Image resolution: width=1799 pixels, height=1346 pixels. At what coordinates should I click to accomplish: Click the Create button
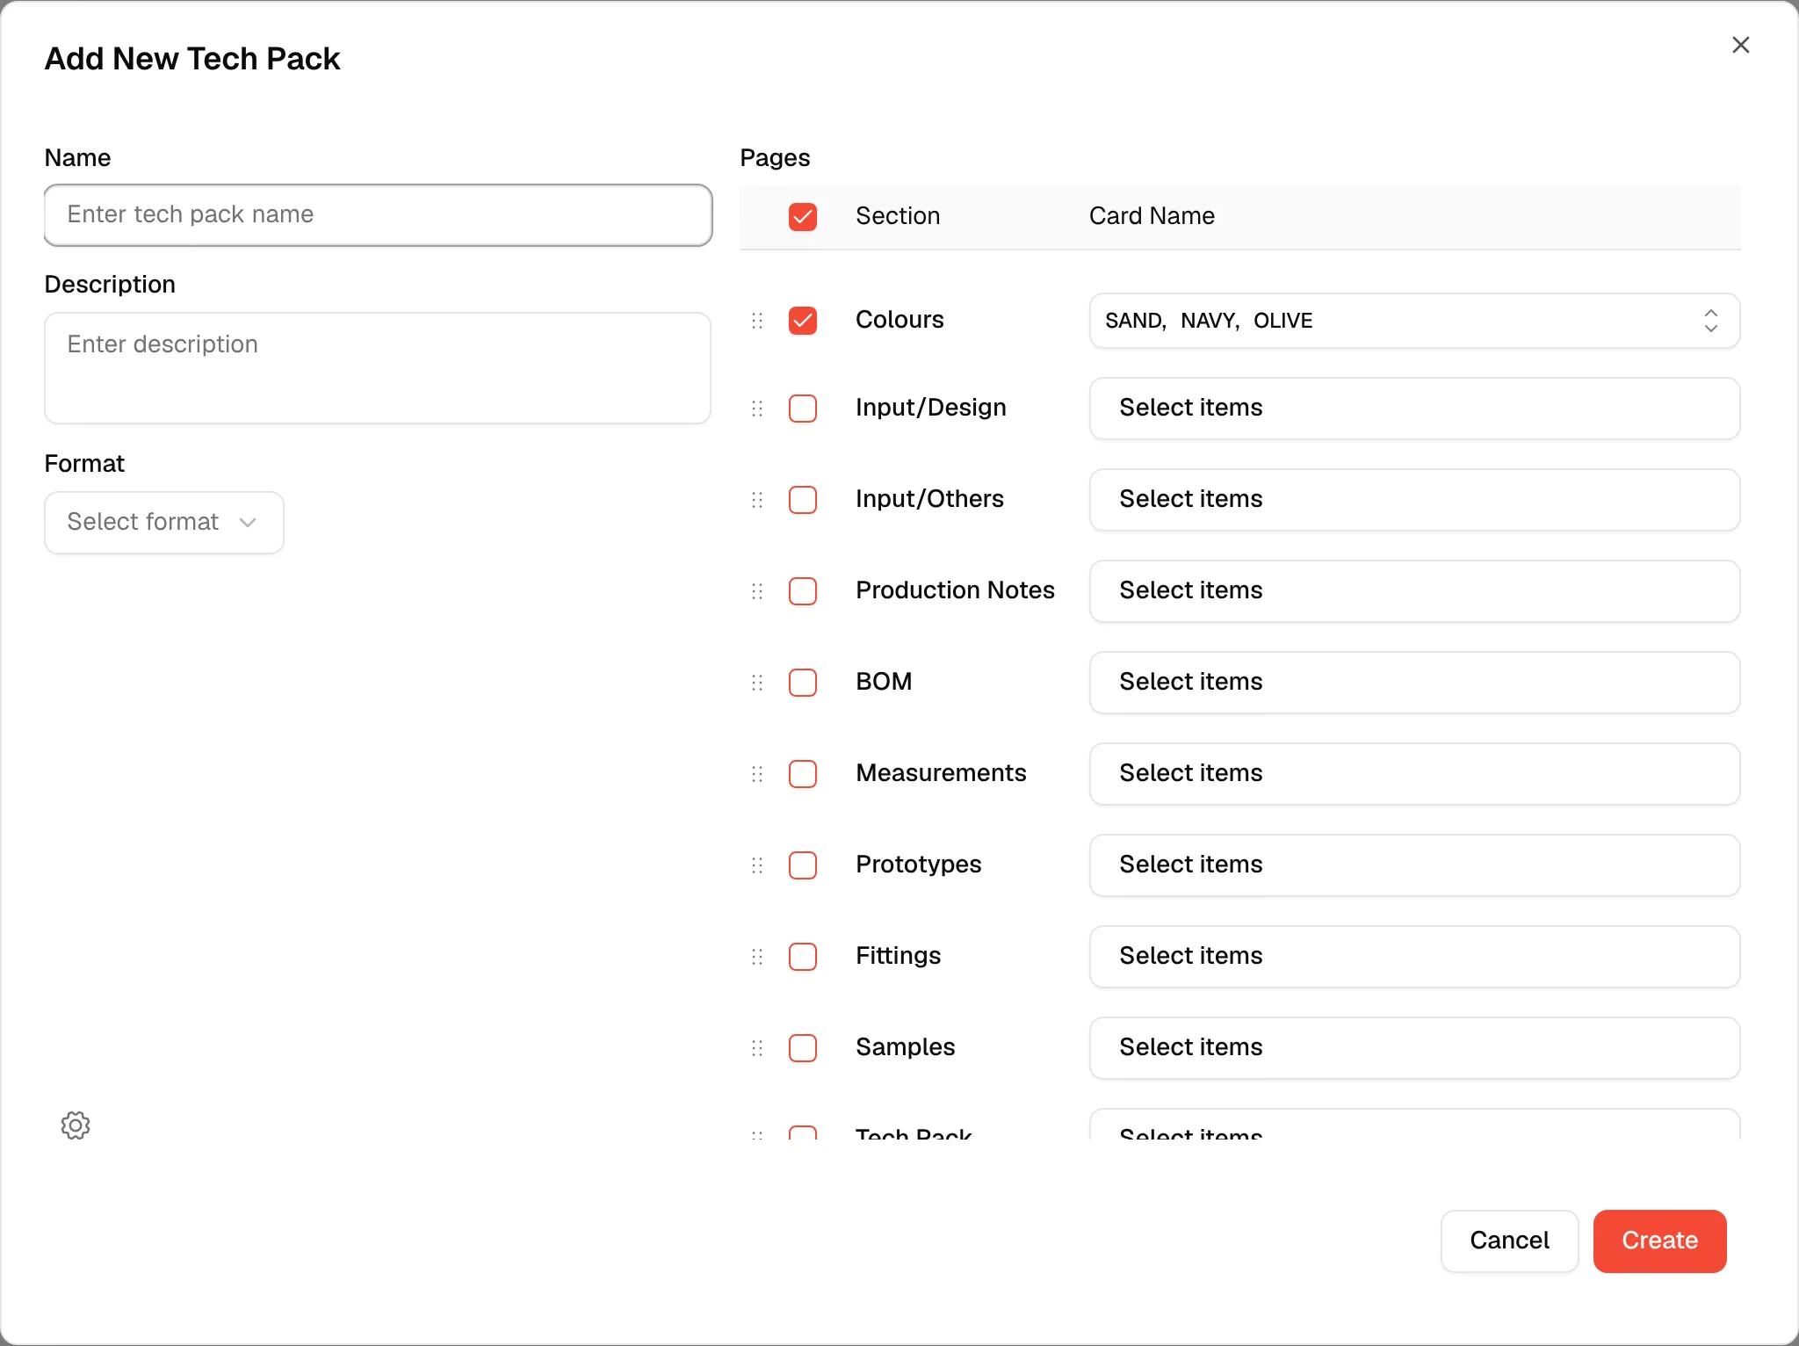coord(1659,1241)
